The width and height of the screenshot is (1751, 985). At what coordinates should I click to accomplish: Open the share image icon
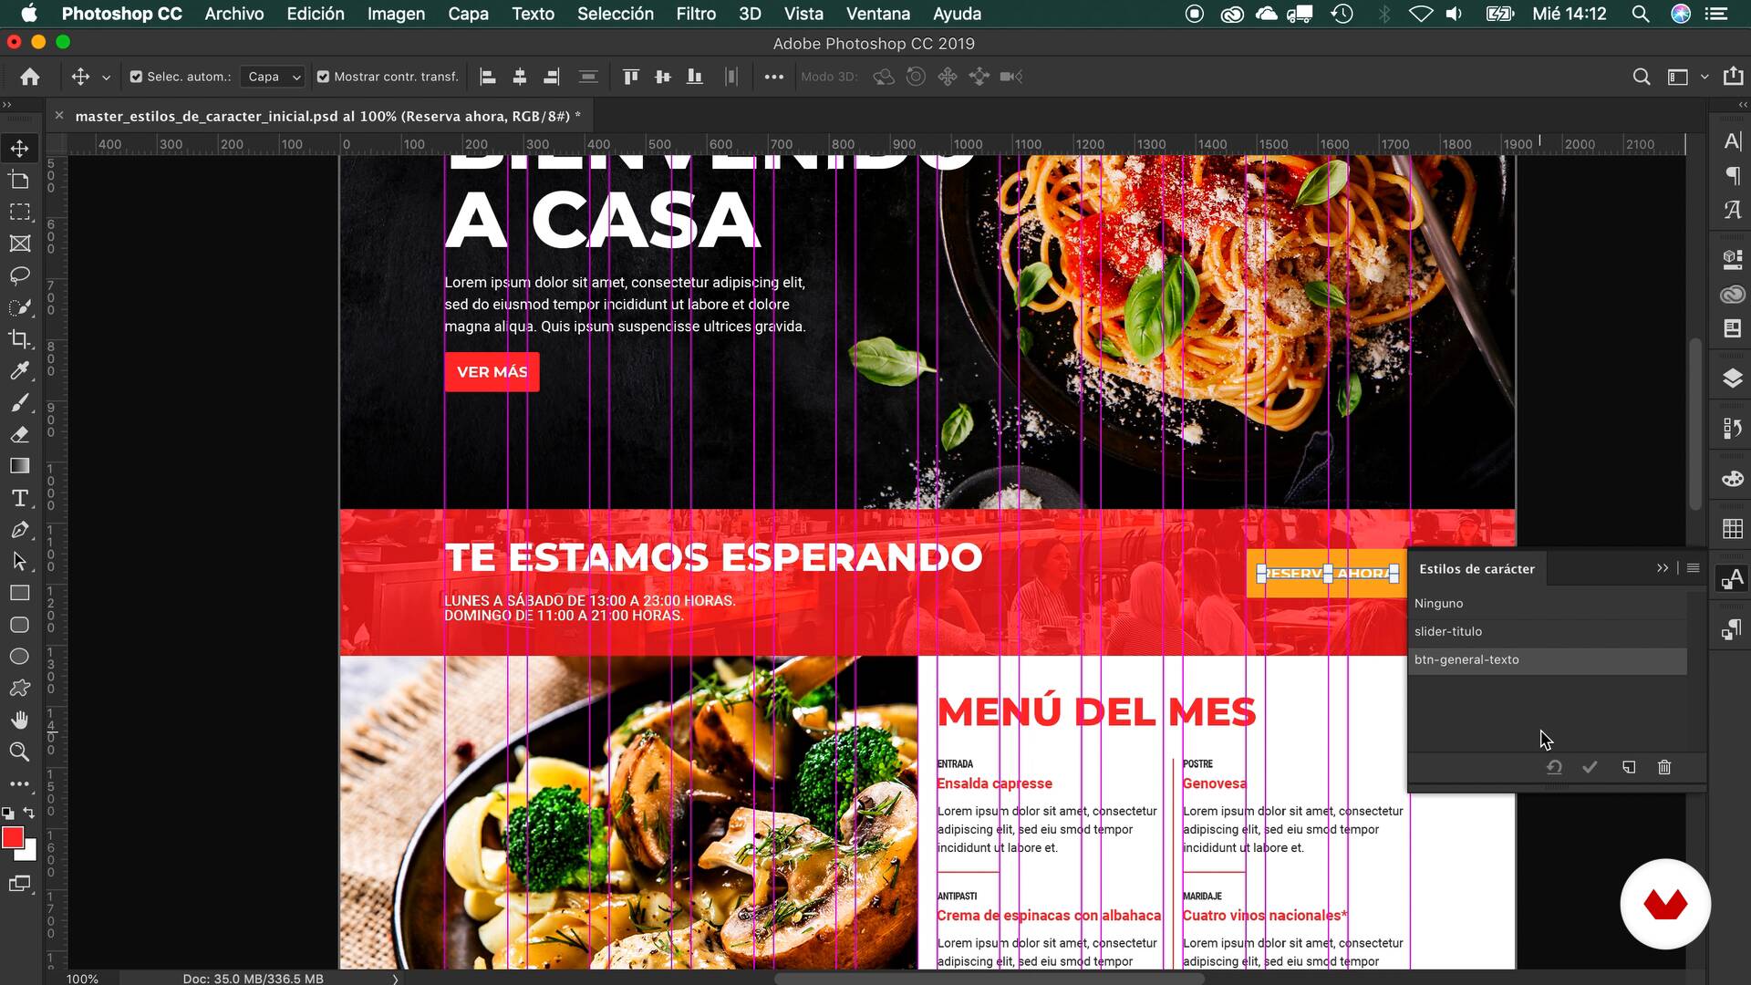coord(1734,77)
